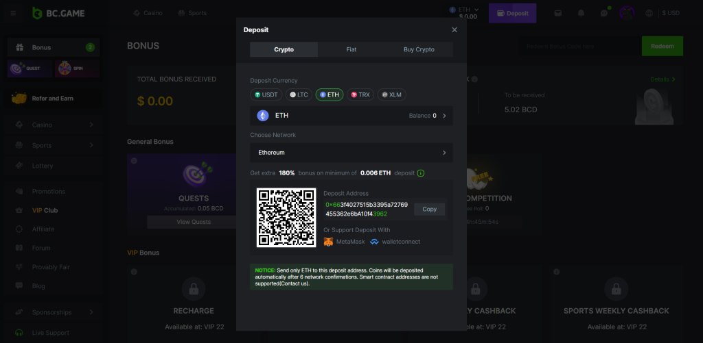This screenshot has height=343, width=703.
Task: Click the deposit address text
Action: click(x=367, y=209)
